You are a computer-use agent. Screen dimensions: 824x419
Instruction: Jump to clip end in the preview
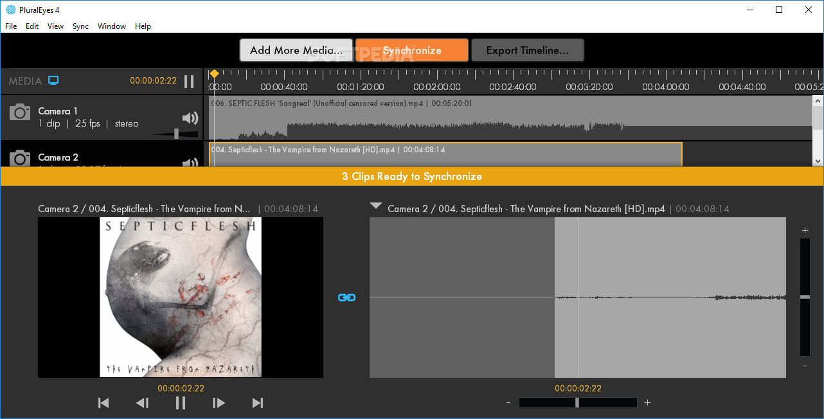click(258, 403)
